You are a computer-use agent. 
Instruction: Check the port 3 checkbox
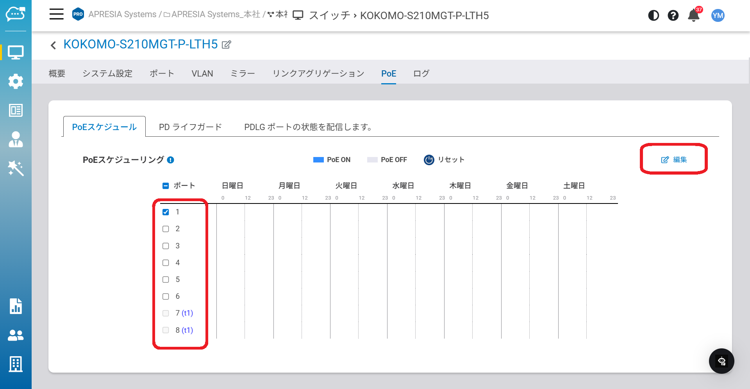(166, 246)
